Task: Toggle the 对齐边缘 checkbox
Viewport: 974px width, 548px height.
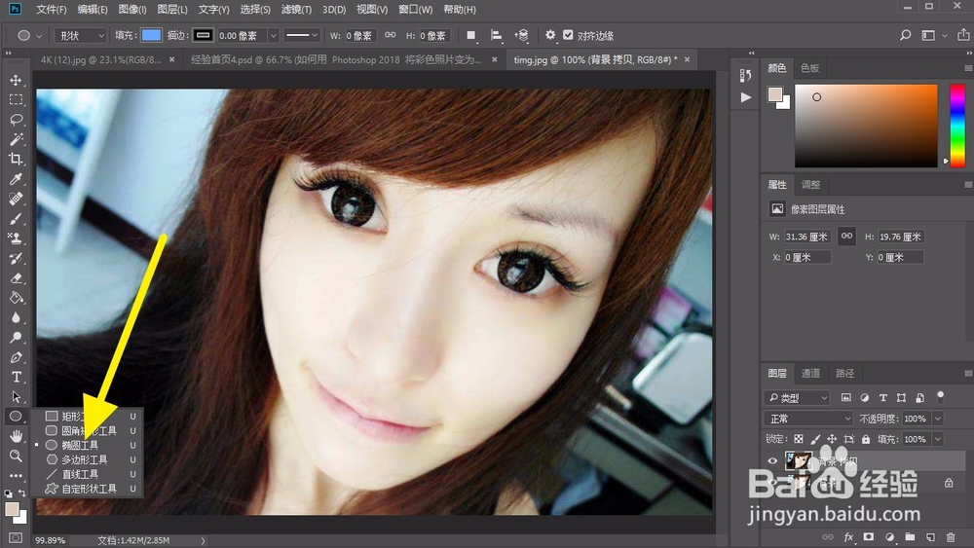Action: [568, 35]
